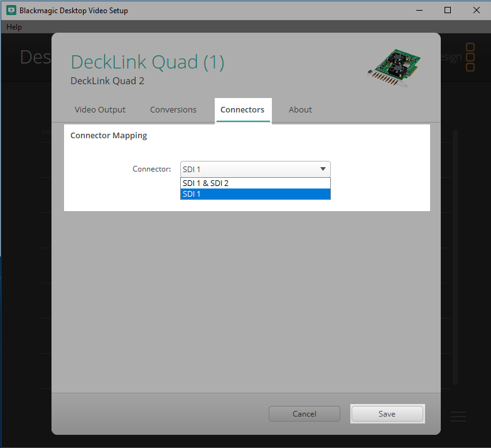Image resolution: width=491 pixels, height=448 pixels.
Task: Open the About tab
Action: [x=300, y=110]
